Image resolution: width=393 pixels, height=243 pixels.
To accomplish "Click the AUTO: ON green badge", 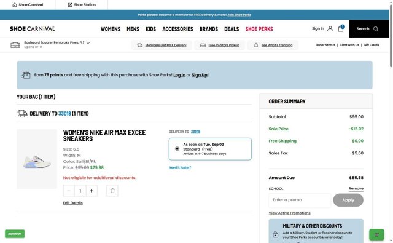I will (x=15, y=234).
